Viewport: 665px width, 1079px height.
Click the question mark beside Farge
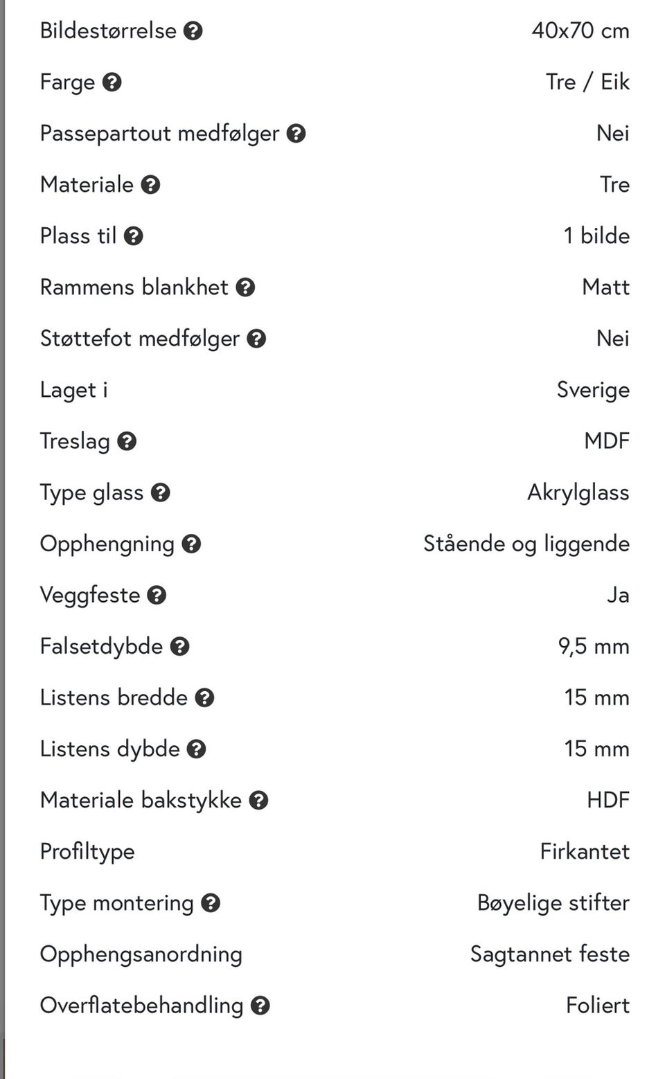tap(112, 82)
